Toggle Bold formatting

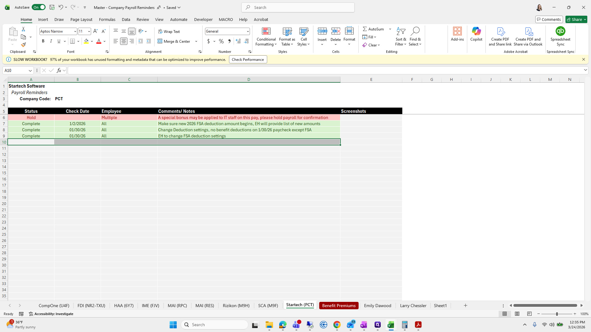(x=43, y=41)
